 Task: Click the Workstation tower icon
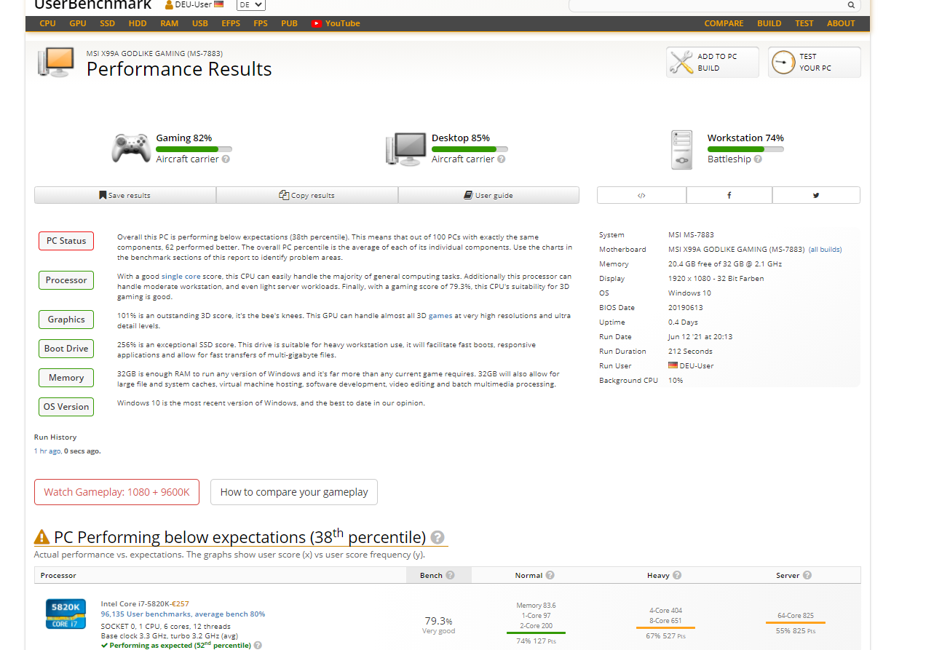click(682, 150)
